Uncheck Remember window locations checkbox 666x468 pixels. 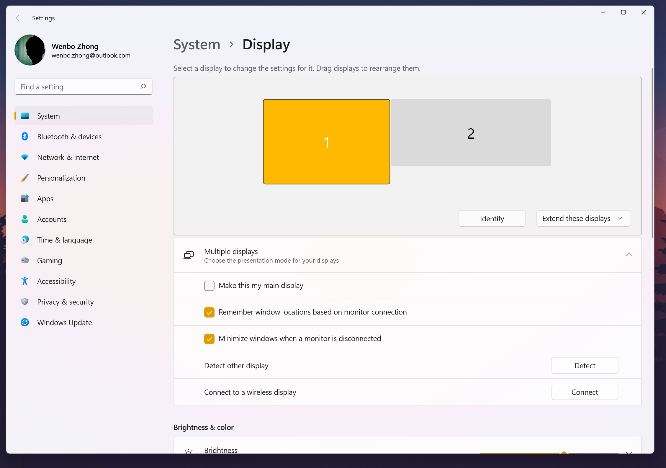(209, 312)
